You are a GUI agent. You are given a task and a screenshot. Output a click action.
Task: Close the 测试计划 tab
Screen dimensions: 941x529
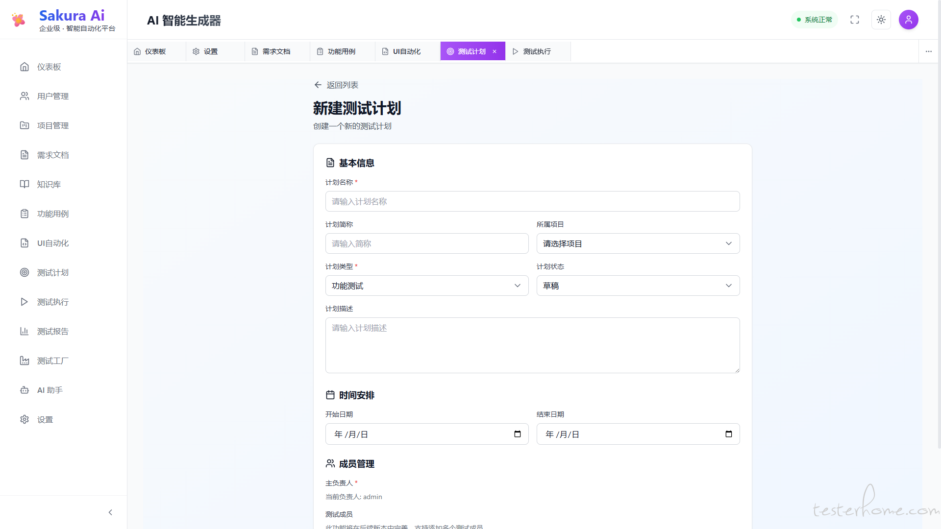(495, 51)
